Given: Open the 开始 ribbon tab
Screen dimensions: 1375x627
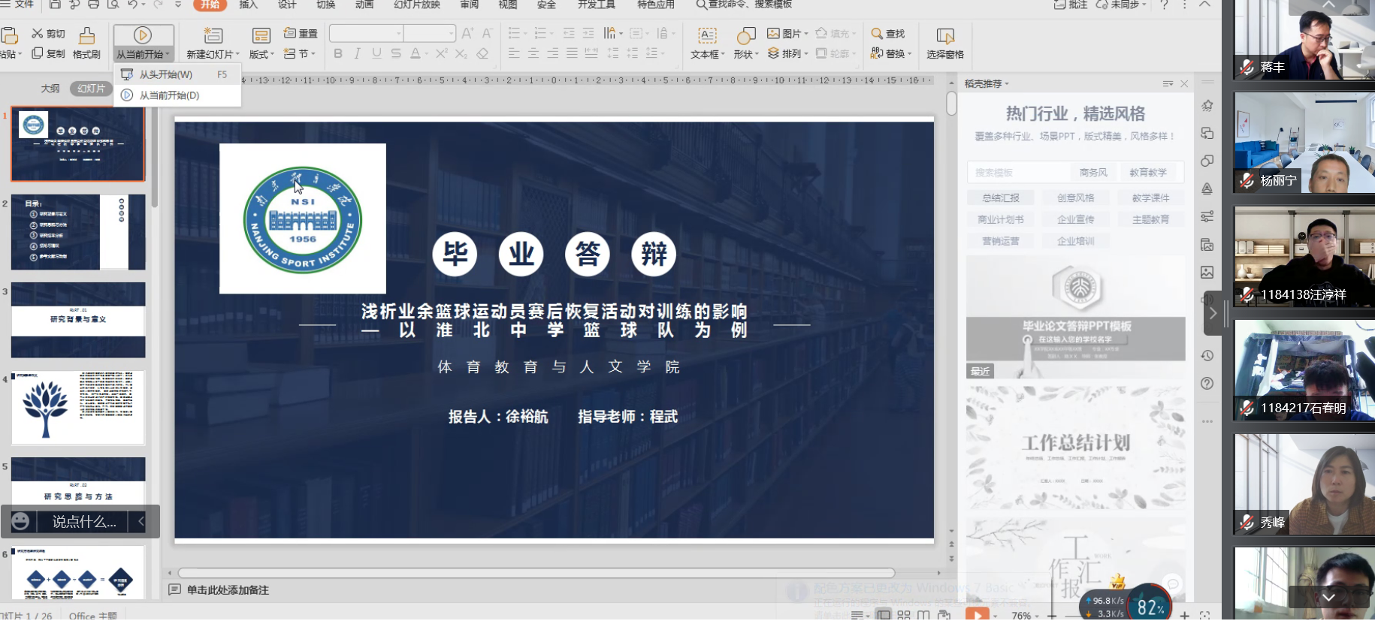Looking at the screenshot, I should coord(210,5).
